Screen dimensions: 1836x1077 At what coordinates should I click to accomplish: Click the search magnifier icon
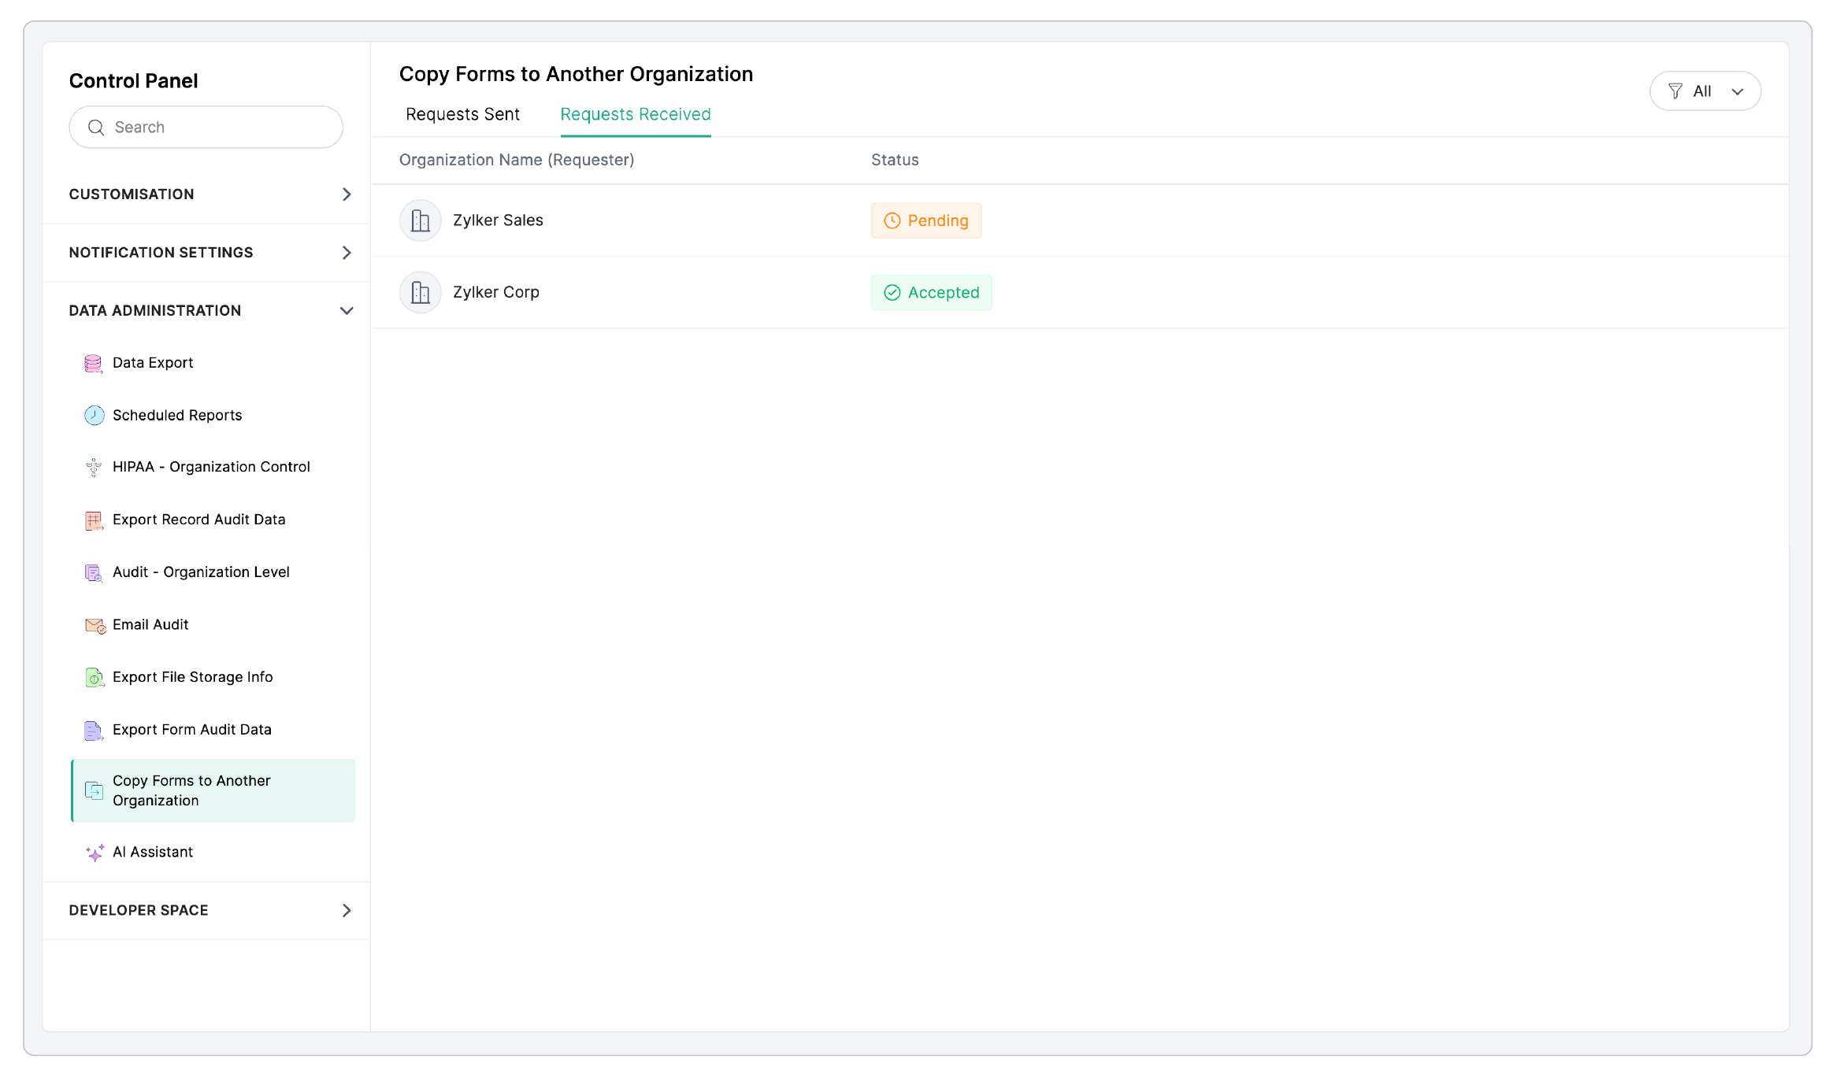tap(97, 127)
